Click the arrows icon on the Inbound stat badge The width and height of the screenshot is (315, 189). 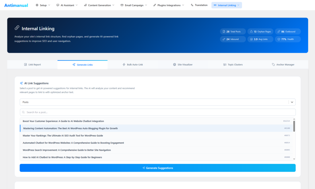point(224,39)
